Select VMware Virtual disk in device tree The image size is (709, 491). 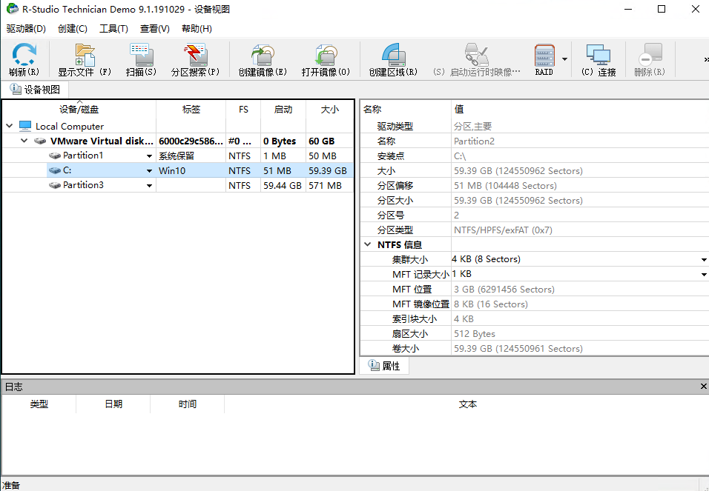(x=102, y=141)
